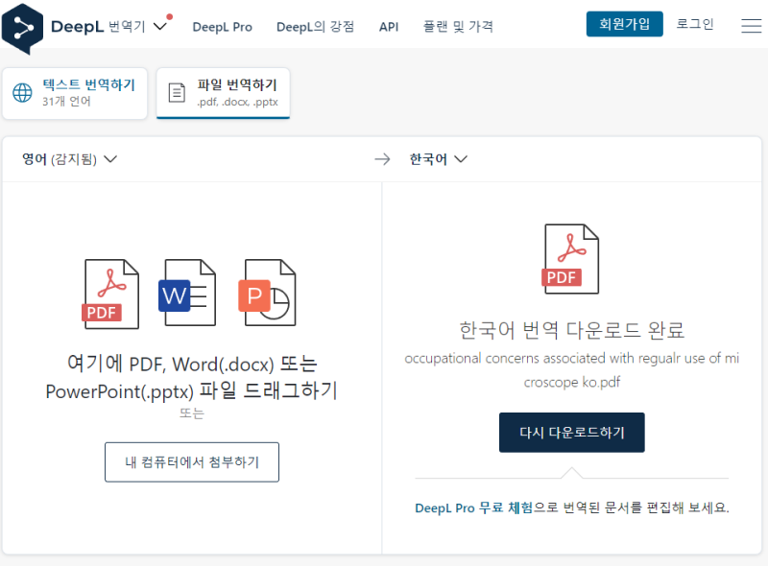
Task: Open the target language dropdown showing 한국어
Action: (438, 160)
